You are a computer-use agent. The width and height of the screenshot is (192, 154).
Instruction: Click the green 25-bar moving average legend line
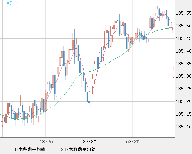coord(55,149)
